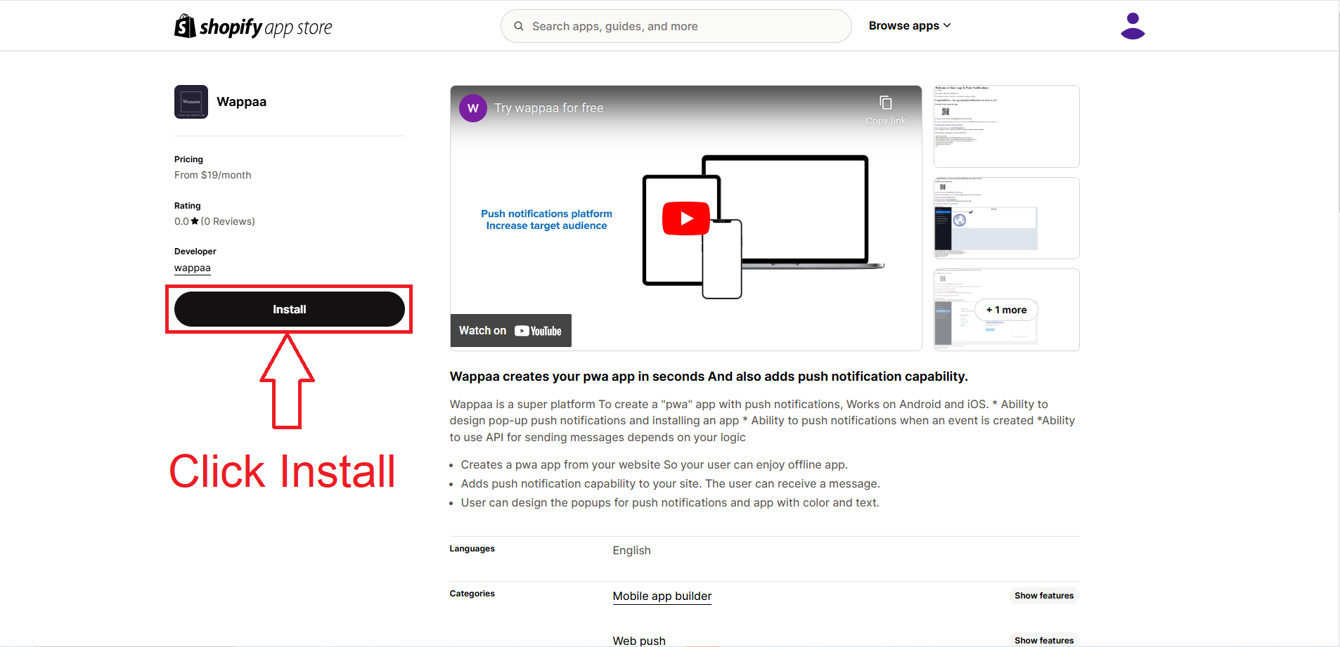Open the first screenshot thumbnail
Screen dimensions: 1340x647
click(x=1007, y=126)
